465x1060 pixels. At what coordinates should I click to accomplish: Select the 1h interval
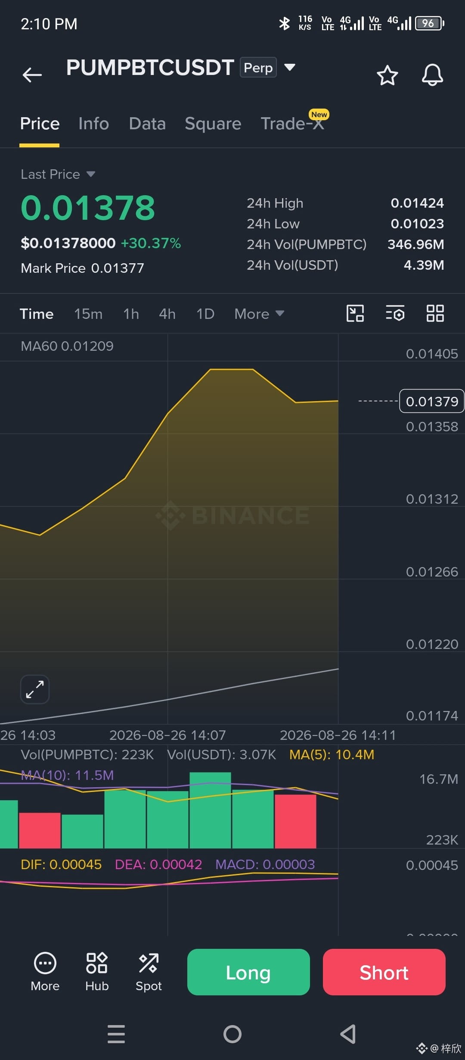coord(131,314)
